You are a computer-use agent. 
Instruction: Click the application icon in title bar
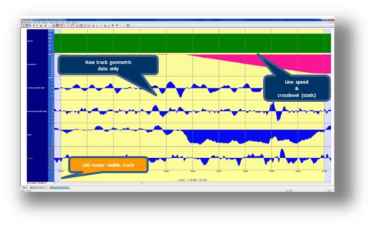22,19
